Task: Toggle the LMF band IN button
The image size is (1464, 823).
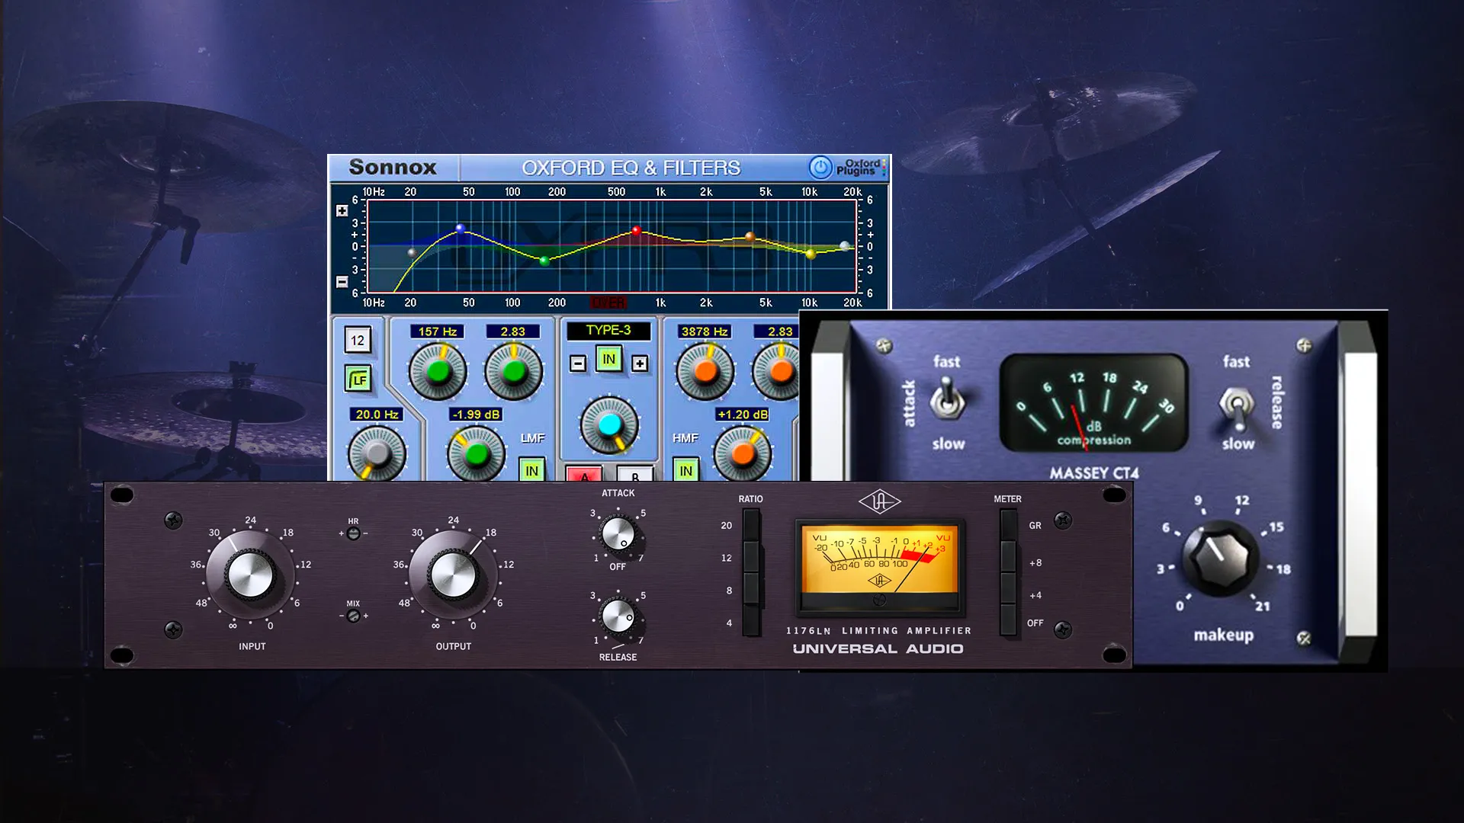Action: pyautogui.click(x=531, y=470)
